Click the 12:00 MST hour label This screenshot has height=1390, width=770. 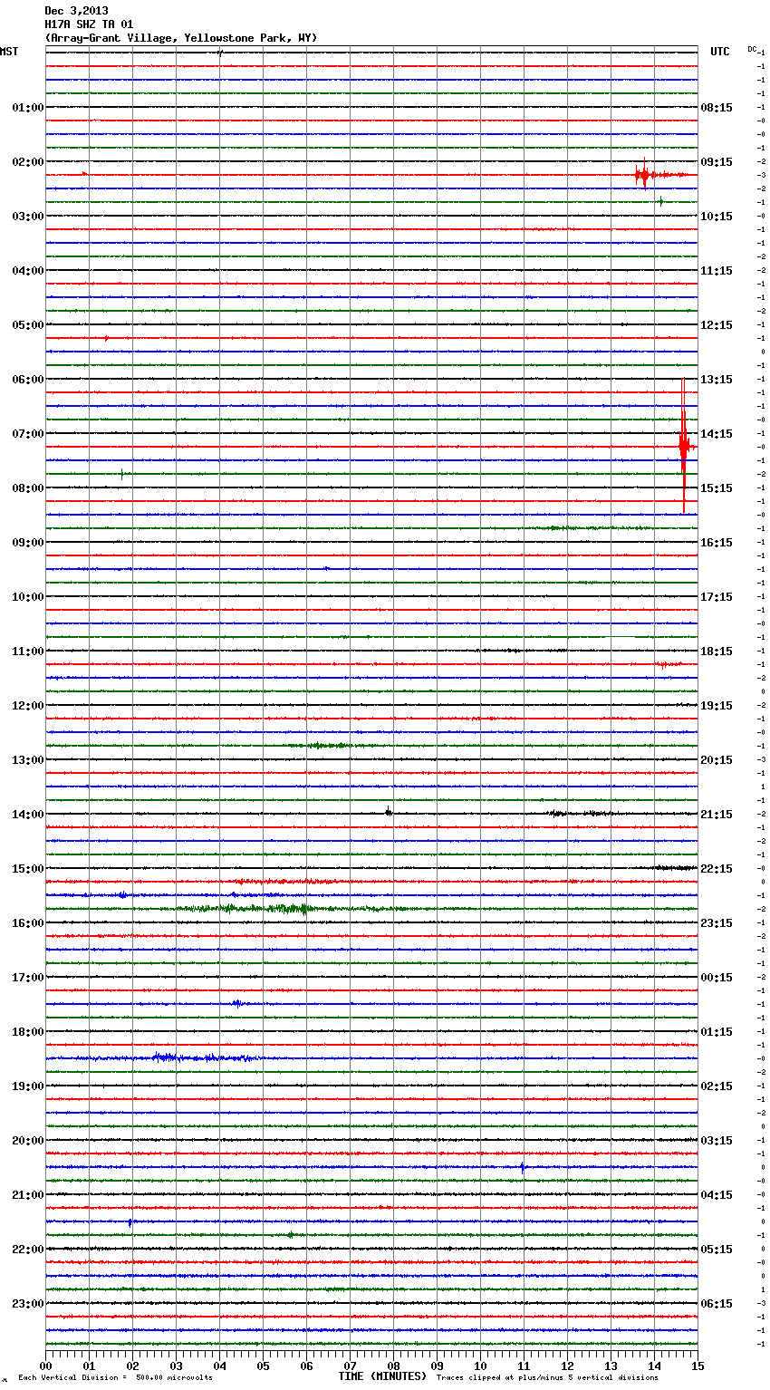click(28, 706)
